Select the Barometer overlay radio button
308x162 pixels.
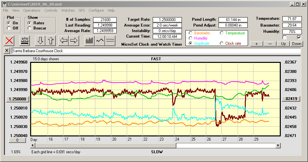(190, 33)
